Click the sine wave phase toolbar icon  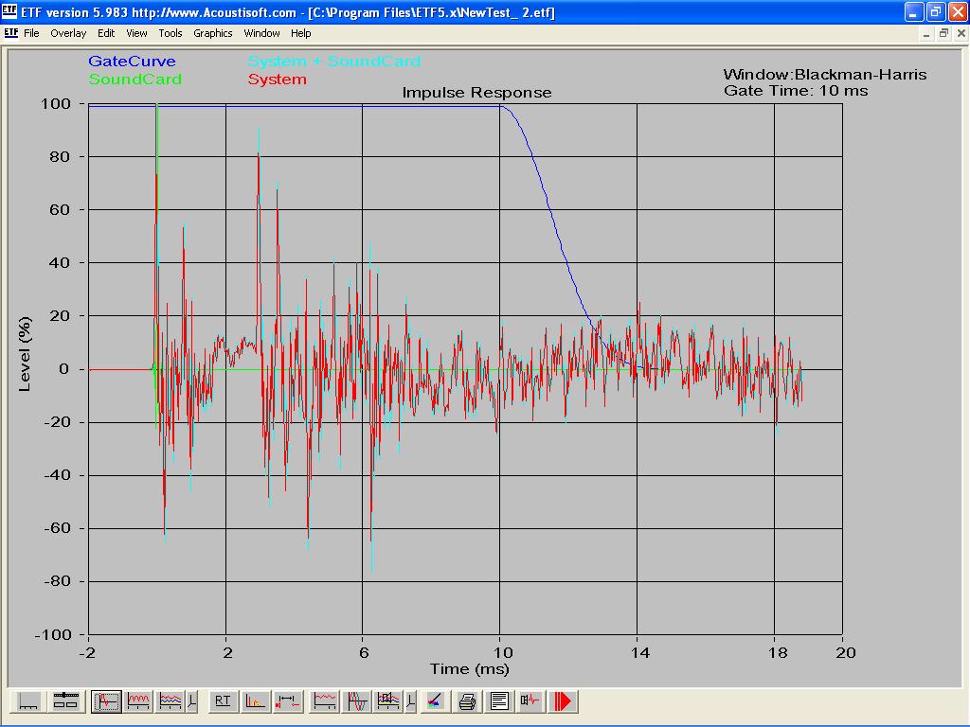[x=357, y=701]
